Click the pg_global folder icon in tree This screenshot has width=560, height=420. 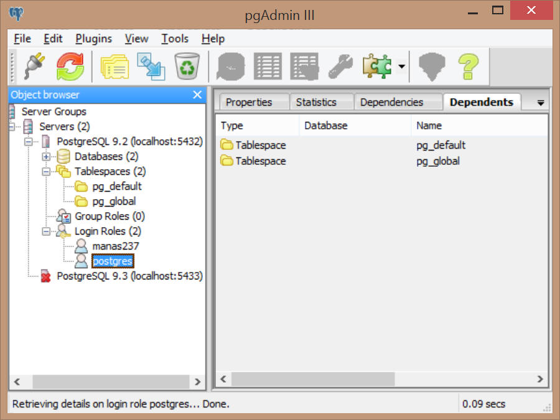pyautogui.click(x=81, y=202)
